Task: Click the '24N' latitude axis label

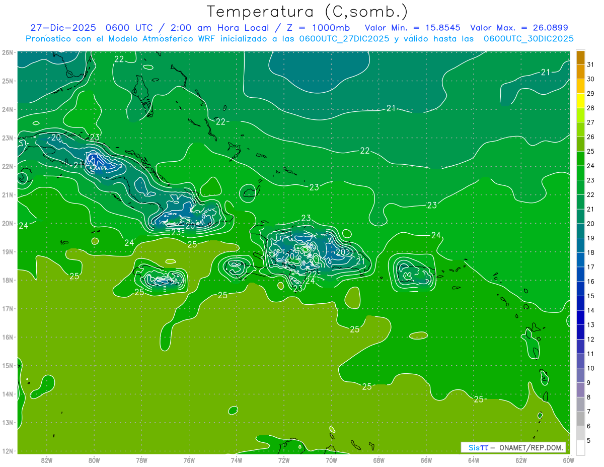Action: 7,109
